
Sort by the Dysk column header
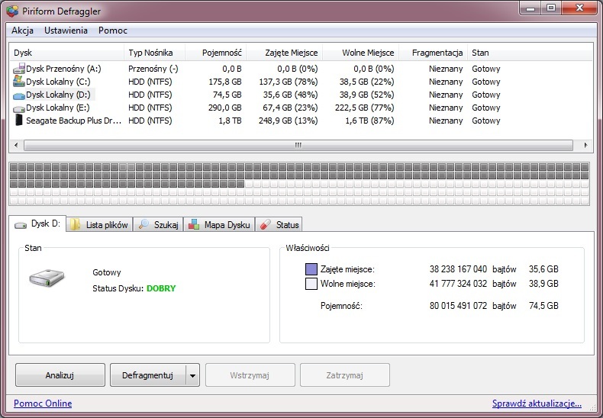[x=66, y=53]
